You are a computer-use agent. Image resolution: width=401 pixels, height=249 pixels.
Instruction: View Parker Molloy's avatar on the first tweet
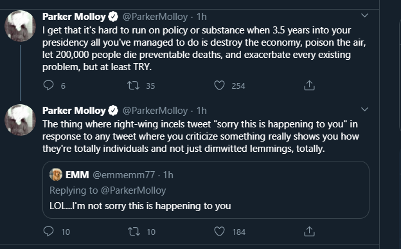20,26
